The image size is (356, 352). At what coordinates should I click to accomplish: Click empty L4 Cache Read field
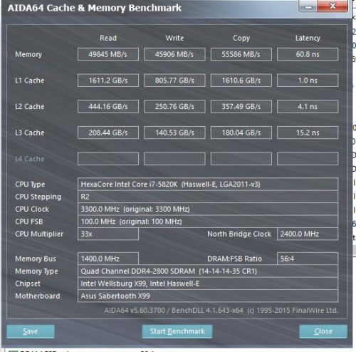(108, 159)
